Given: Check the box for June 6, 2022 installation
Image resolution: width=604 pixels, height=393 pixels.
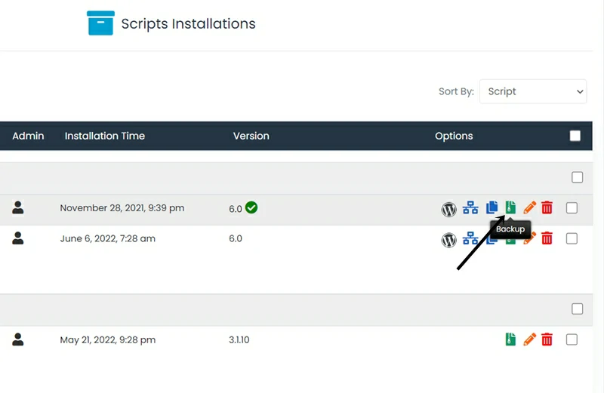Looking at the screenshot, I should pyautogui.click(x=572, y=238).
